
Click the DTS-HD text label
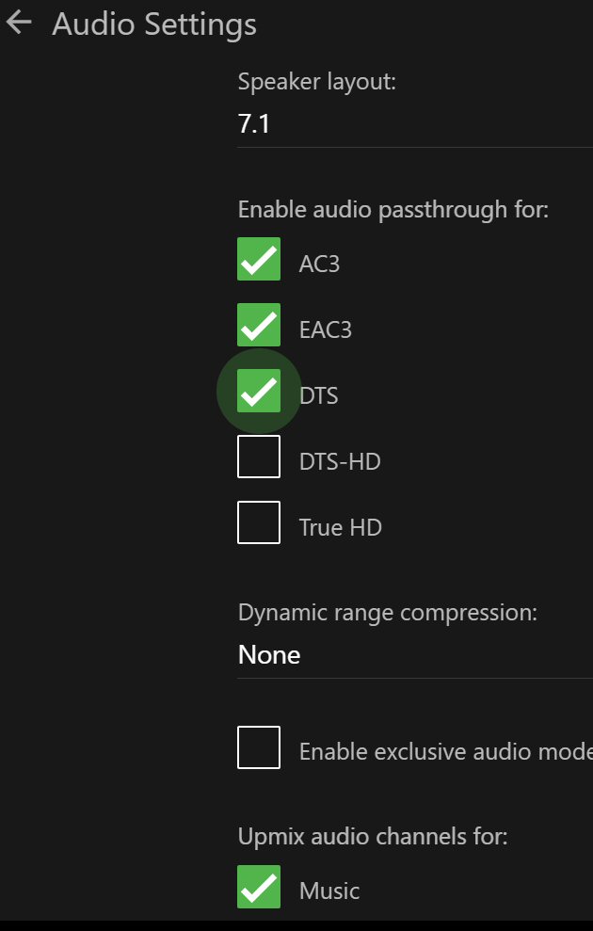(x=340, y=461)
